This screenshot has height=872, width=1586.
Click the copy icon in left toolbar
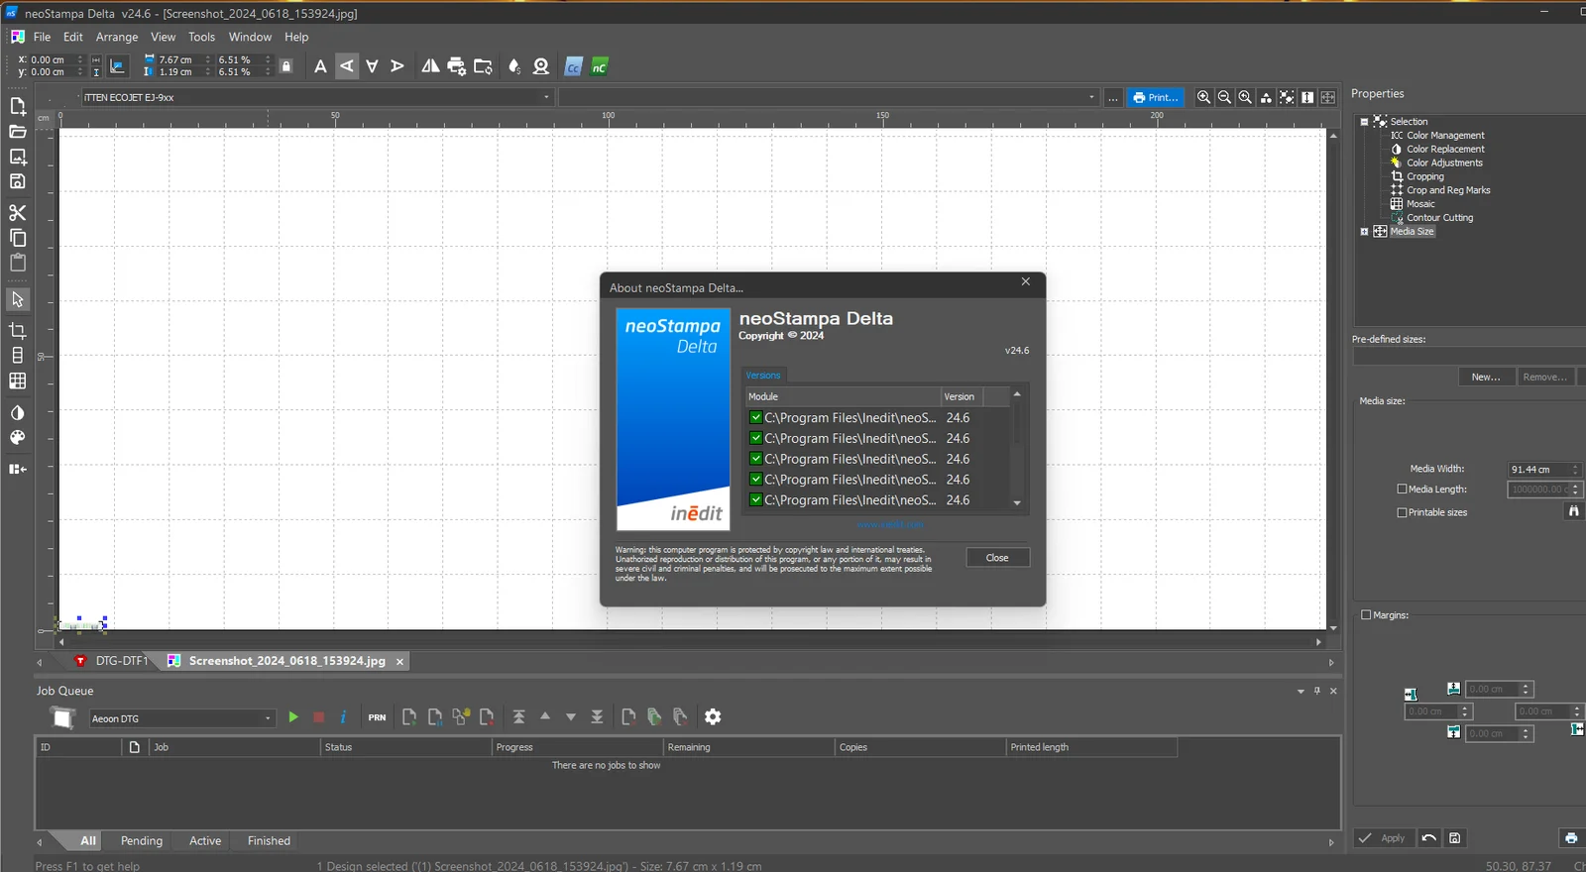click(x=17, y=238)
